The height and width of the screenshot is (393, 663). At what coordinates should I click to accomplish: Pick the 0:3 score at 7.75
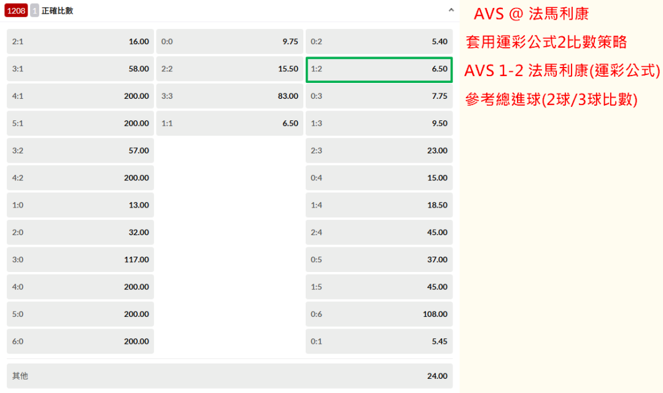pos(379,96)
